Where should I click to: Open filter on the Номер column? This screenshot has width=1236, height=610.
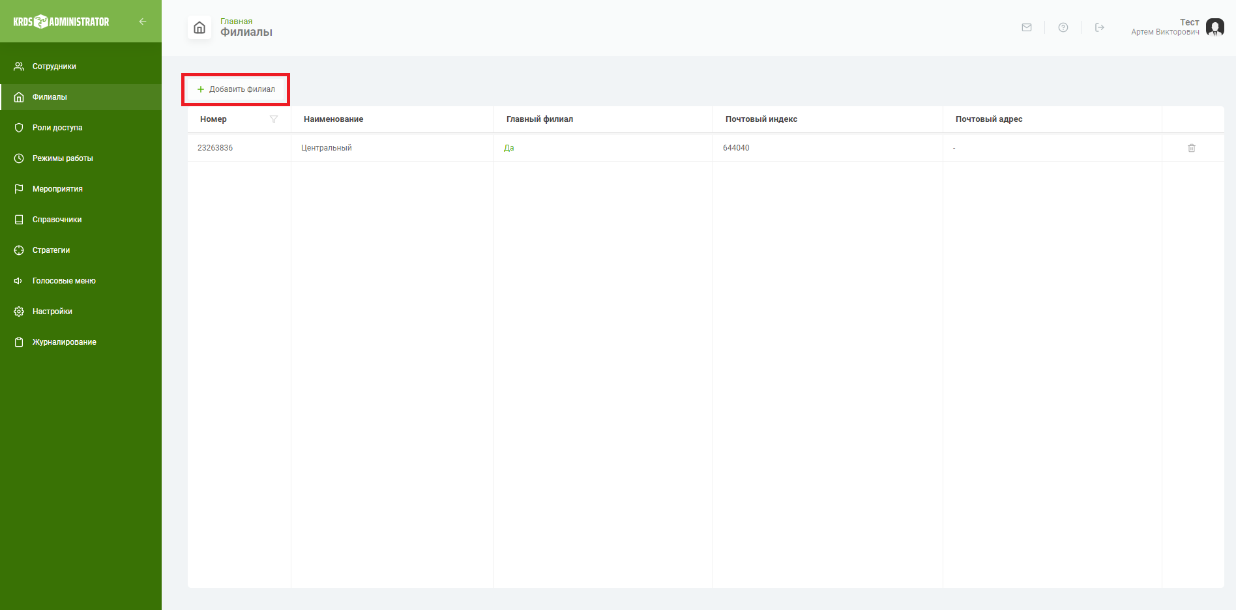point(274,119)
